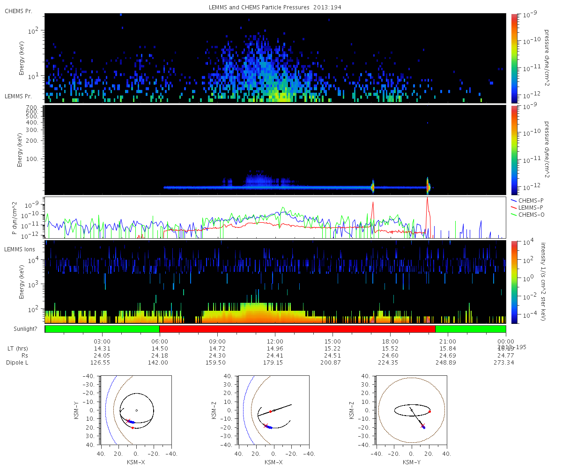The image size is (562, 468).
Task: Click the 09:00 time tick label
Action: coord(217,342)
